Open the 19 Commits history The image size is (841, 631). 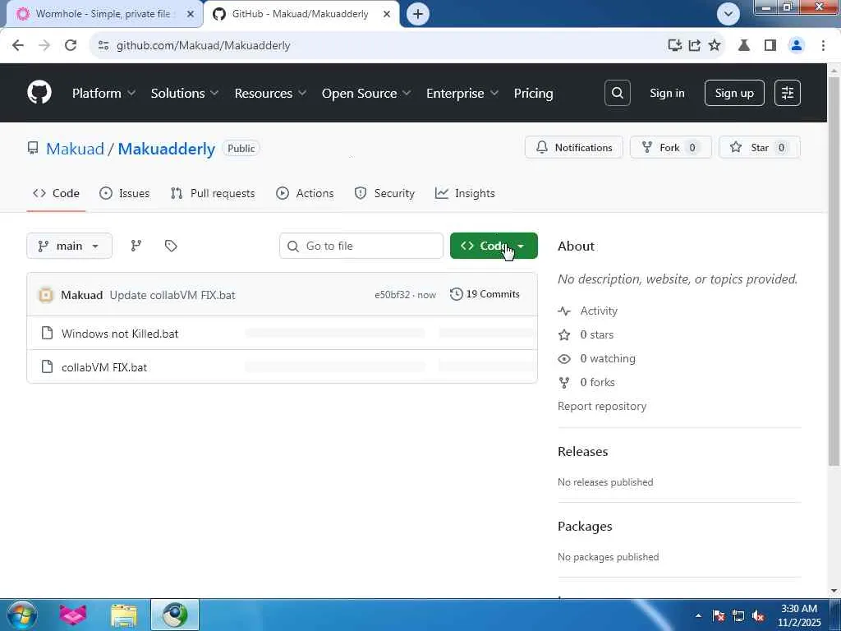pyautogui.click(x=485, y=294)
